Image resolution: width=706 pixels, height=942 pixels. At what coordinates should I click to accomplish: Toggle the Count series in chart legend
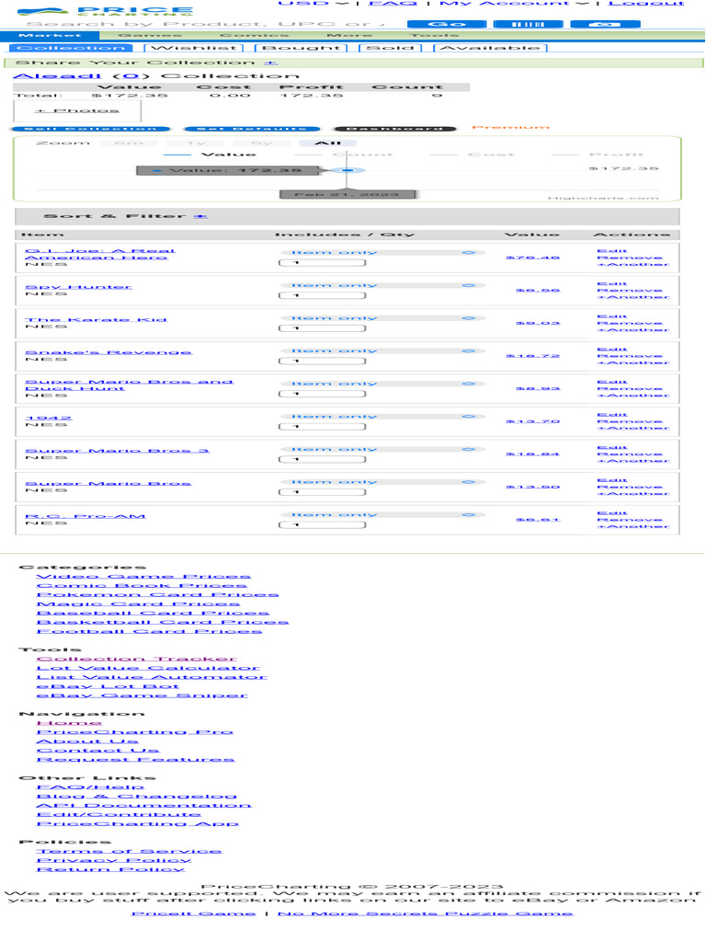pyautogui.click(x=344, y=155)
